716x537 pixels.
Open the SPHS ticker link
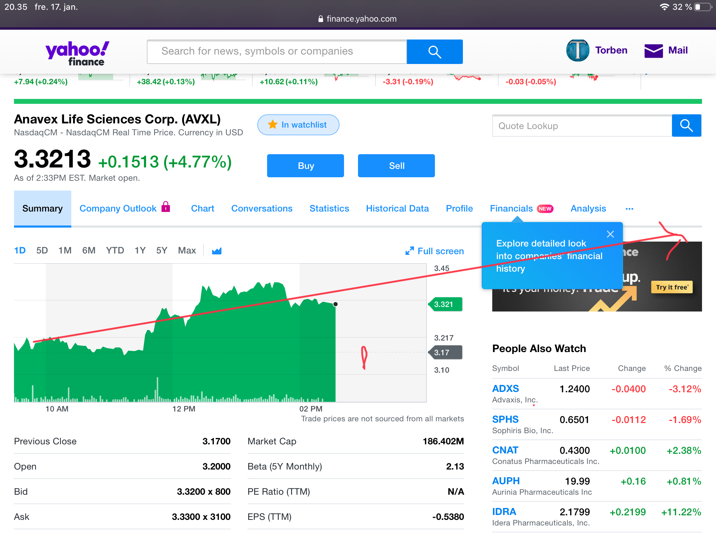coord(505,420)
